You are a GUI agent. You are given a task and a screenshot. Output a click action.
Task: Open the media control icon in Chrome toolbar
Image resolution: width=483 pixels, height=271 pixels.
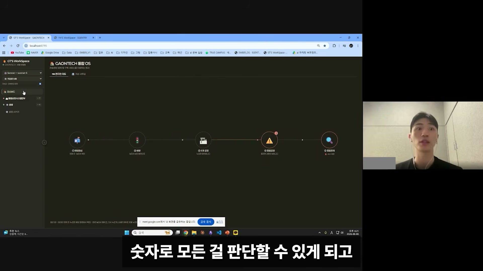344,46
